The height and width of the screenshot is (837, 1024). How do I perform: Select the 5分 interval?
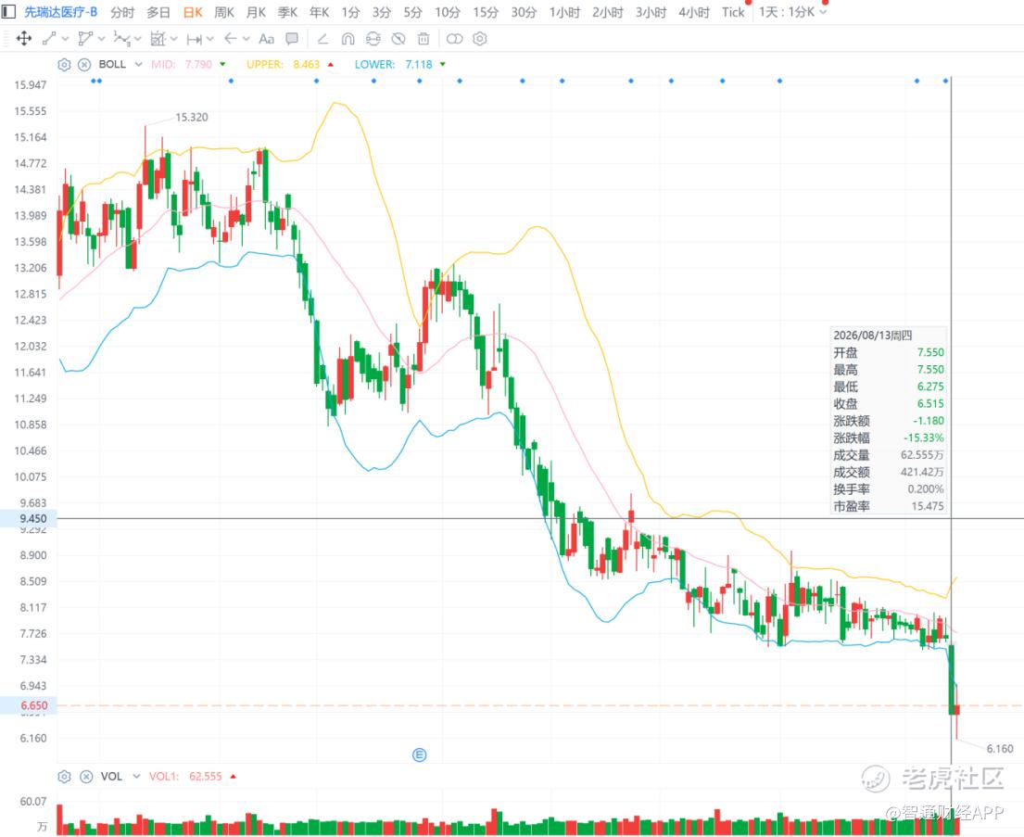(412, 12)
